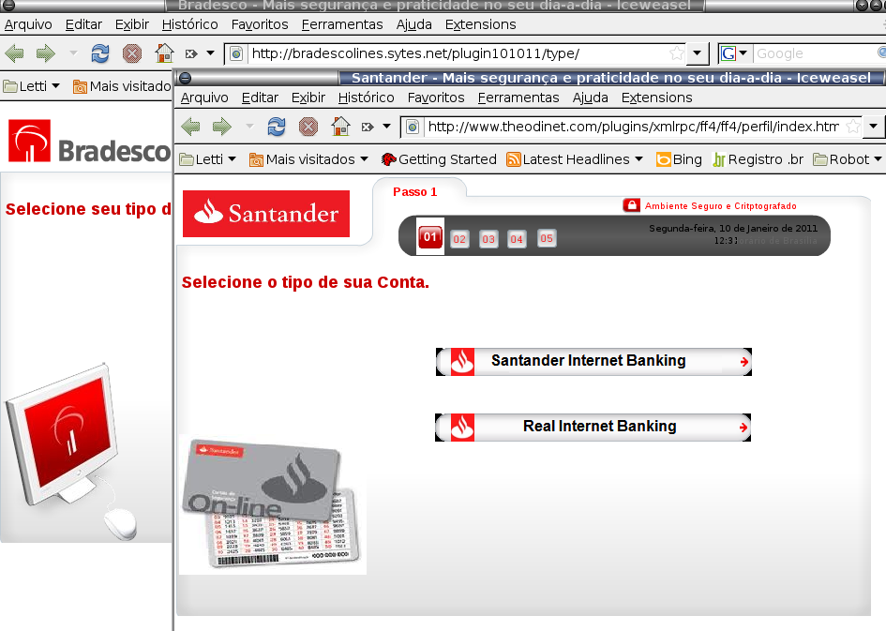Open Editar menu in Bradesco window
Image resolution: width=886 pixels, height=631 pixels.
point(83,25)
